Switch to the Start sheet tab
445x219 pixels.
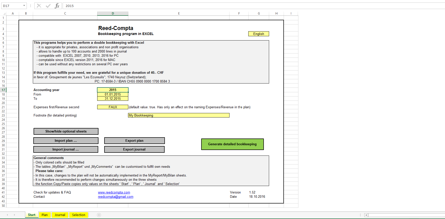coord(32,215)
